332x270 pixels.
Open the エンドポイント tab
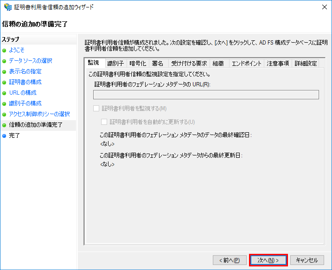tap(246, 64)
